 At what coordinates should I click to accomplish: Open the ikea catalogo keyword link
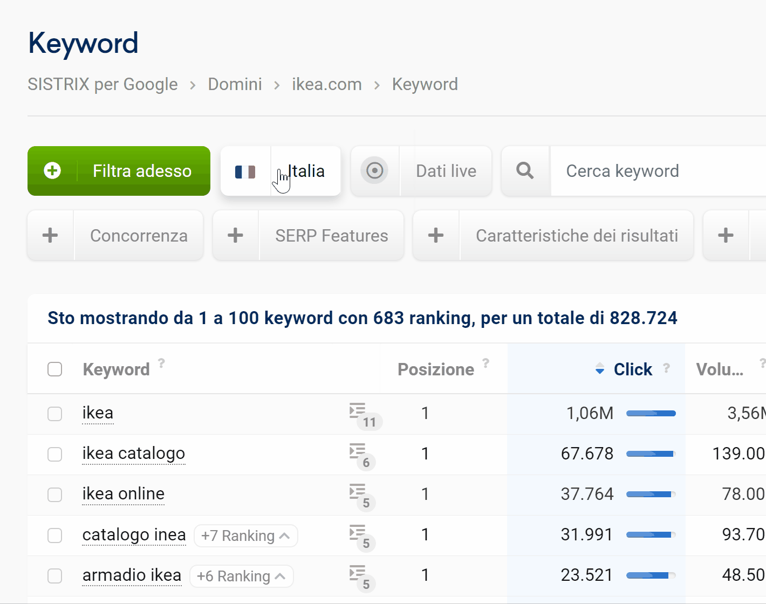(x=134, y=454)
